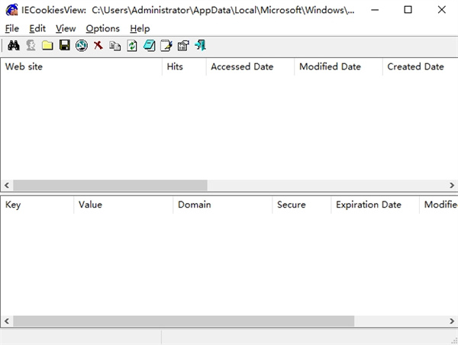Click the Domain column header
Image resolution: width=458 pixels, height=345 pixels.
tap(221, 205)
